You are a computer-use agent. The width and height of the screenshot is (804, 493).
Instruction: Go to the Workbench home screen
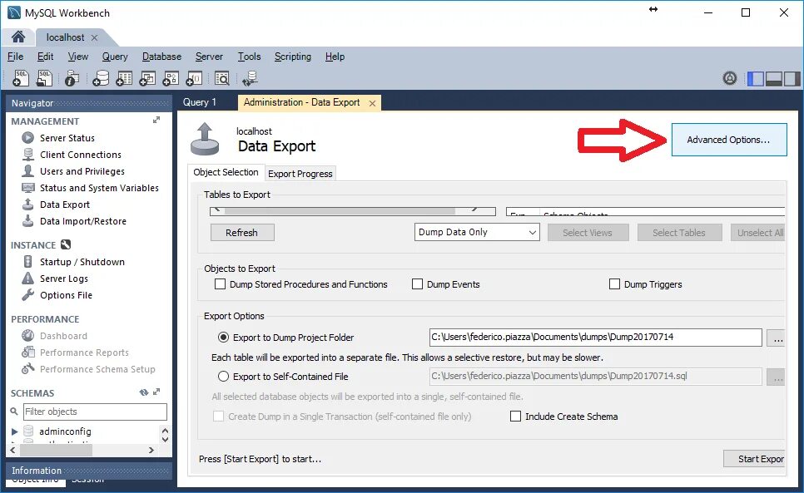(18, 37)
